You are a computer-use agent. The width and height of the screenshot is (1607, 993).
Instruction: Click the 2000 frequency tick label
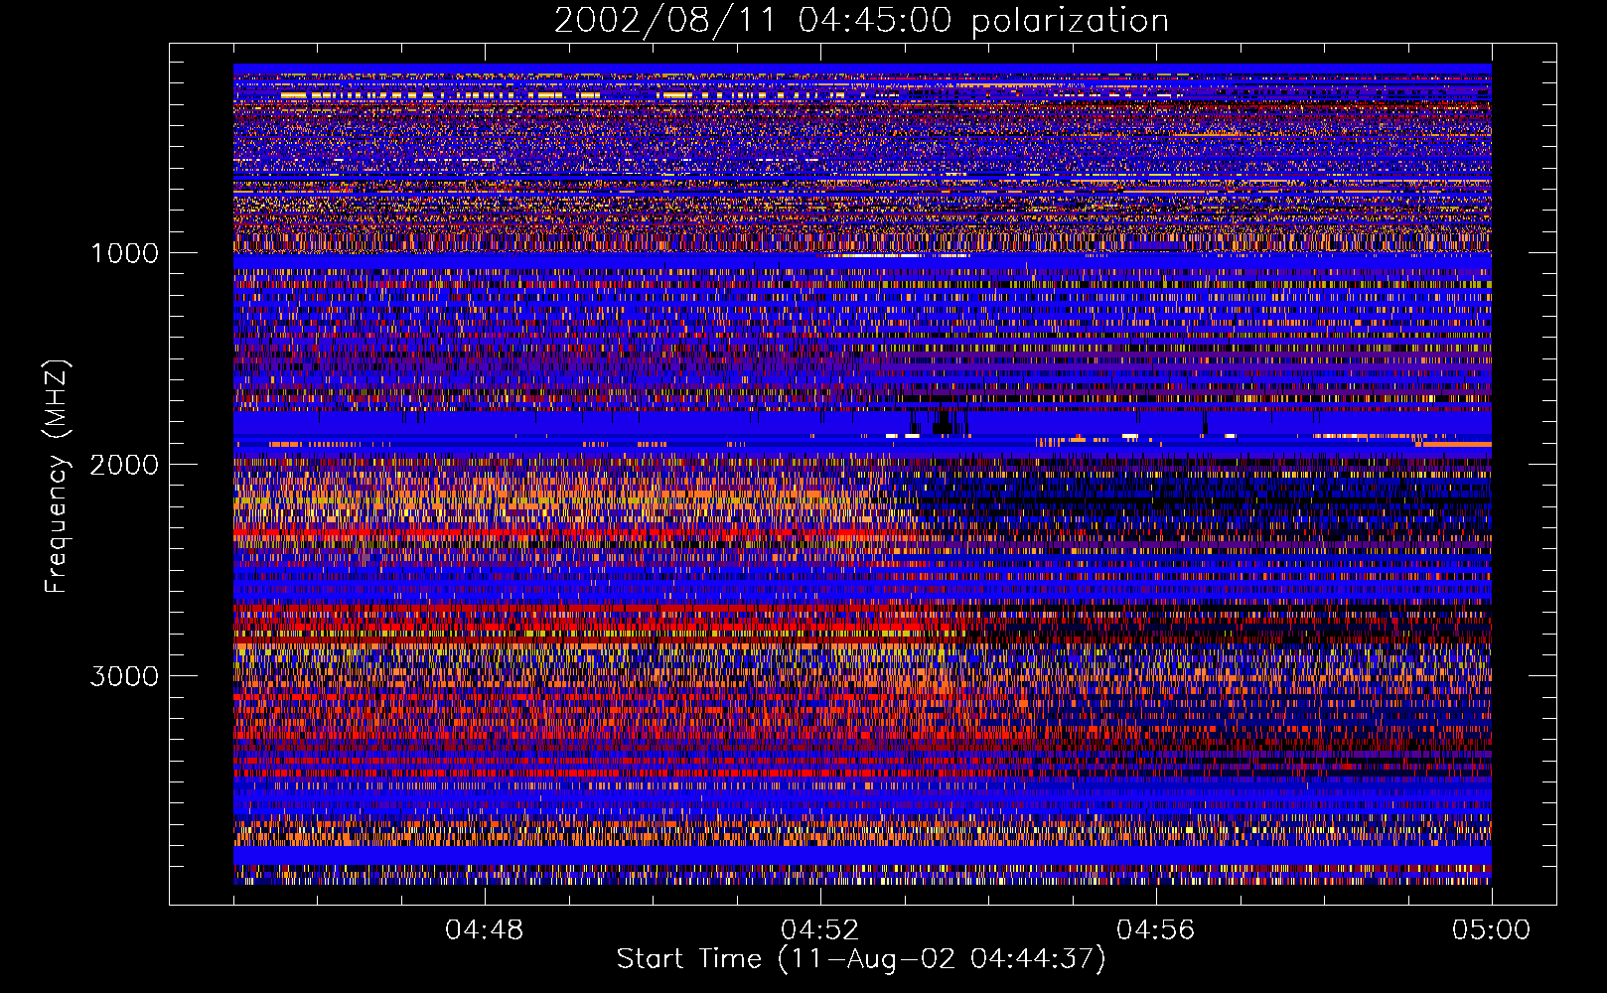124,465
